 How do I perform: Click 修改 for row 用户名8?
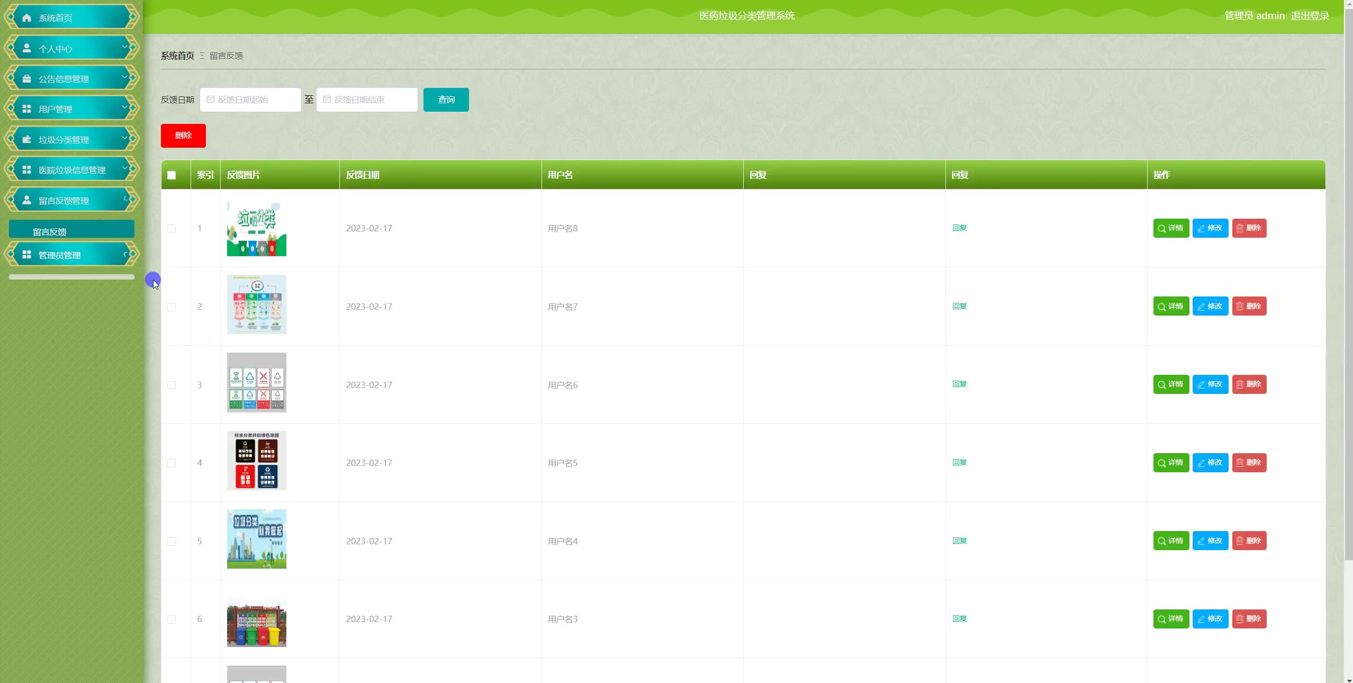coord(1210,228)
